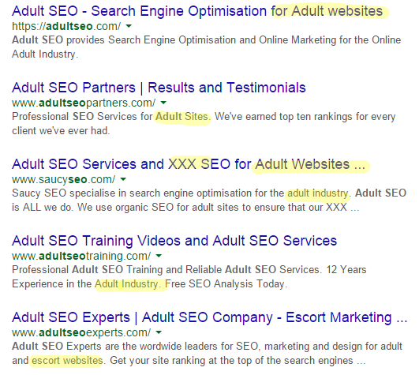Click the 'Free SEO Analysis Today' snippet text
Image resolution: width=419 pixels, height=375 pixels.
point(226,284)
